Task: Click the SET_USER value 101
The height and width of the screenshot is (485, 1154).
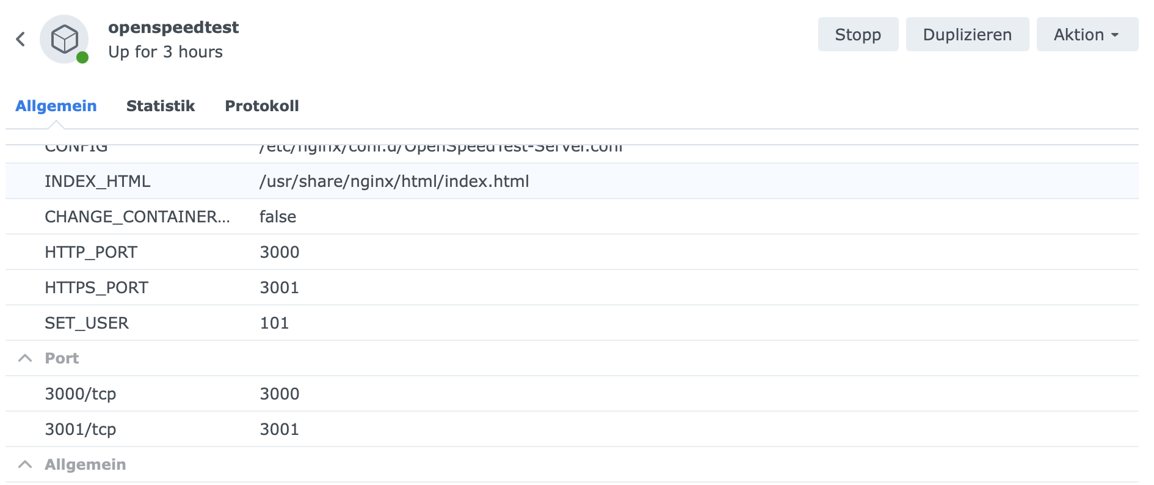Action: tap(274, 323)
